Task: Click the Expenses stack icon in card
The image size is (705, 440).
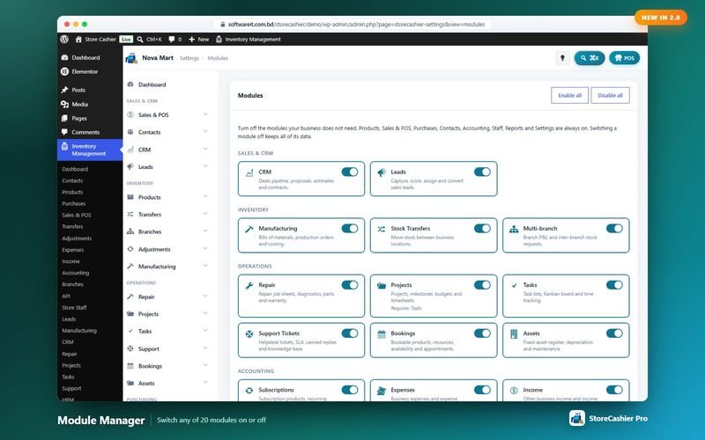Action: [382, 391]
